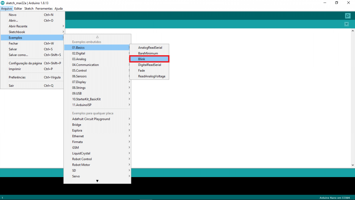355x200 pixels.
Task: Click the tab options dropdown arrow
Action: click(x=346, y=24)
